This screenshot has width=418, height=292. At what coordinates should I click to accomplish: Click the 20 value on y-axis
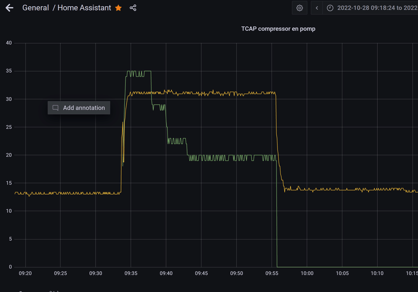coord(9,155)
